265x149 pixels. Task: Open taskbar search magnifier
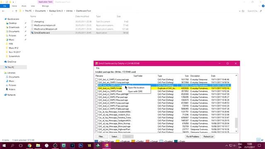[x=12, y=145]
